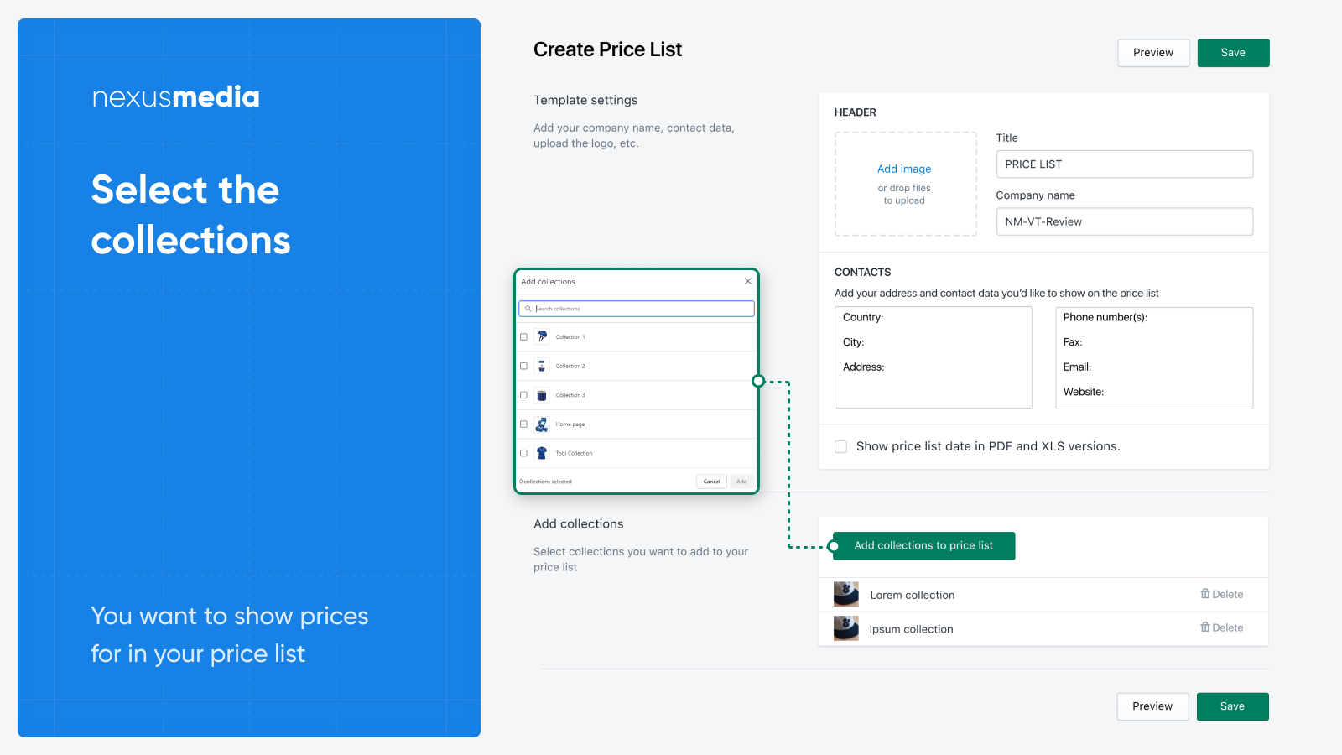The width and height of the screenshot is (1342, 755).
Task: Click the Collection 2 cupcake thumbnail icon
Action: (541, 366)
